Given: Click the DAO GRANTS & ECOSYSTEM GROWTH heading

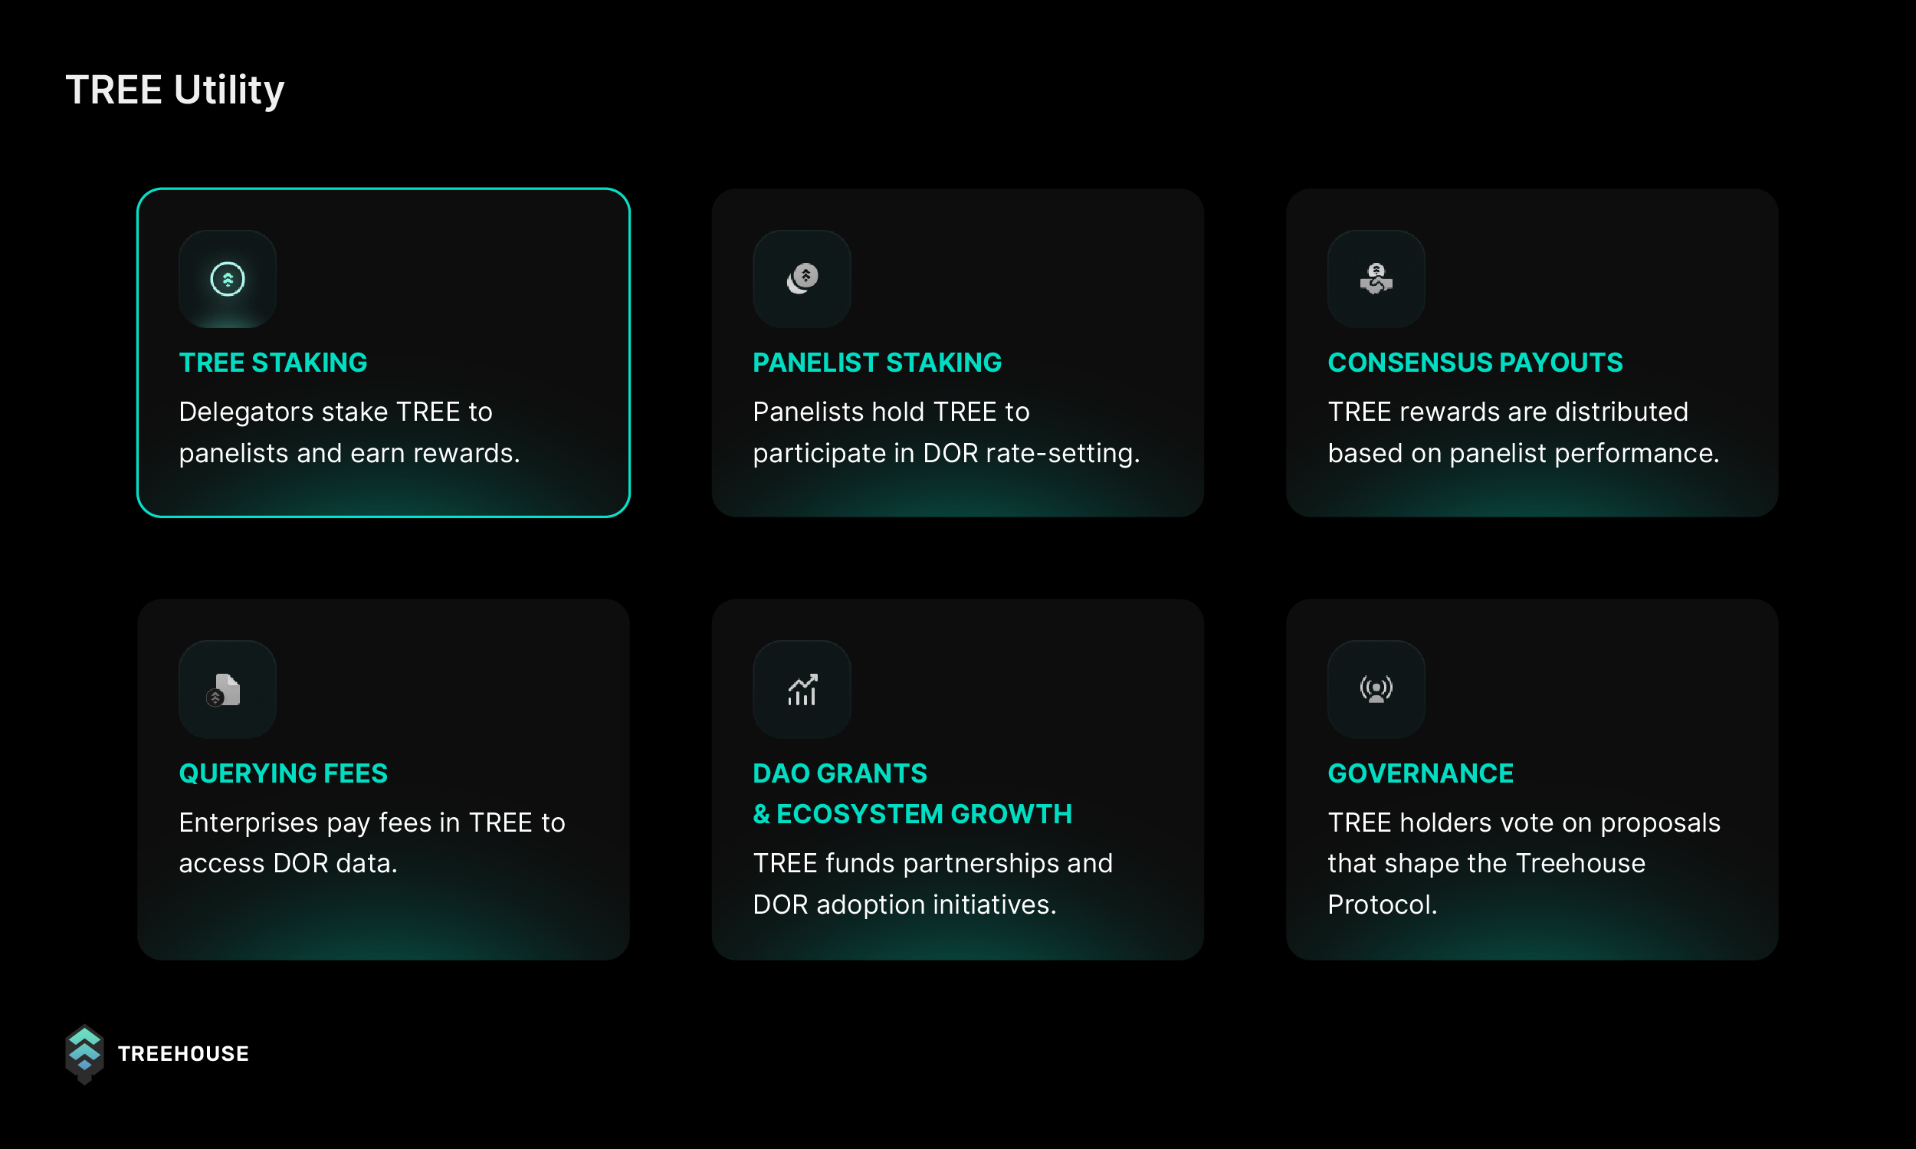Looking at the screenshot, I should click(x=912, y=793).
